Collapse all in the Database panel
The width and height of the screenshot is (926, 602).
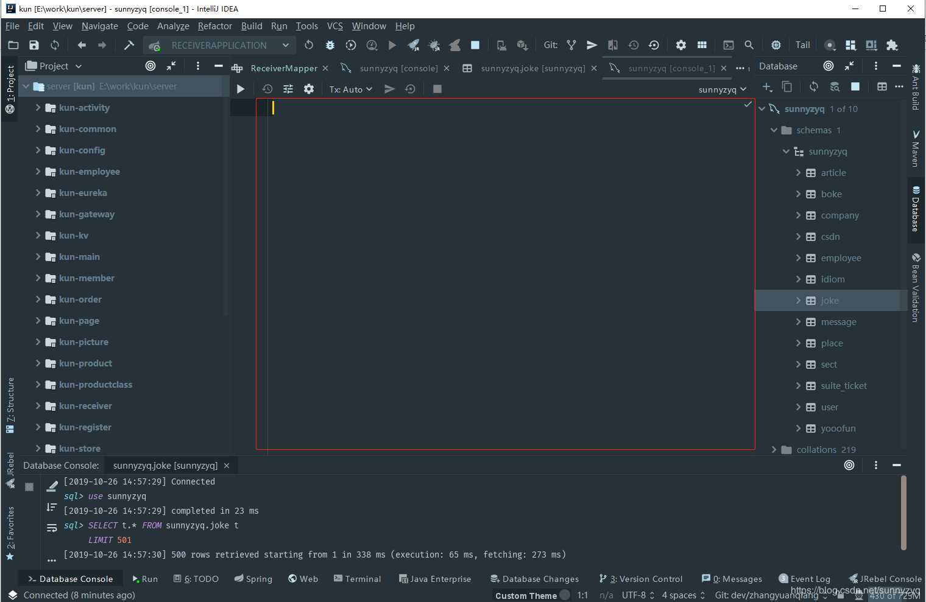point(849,66)
